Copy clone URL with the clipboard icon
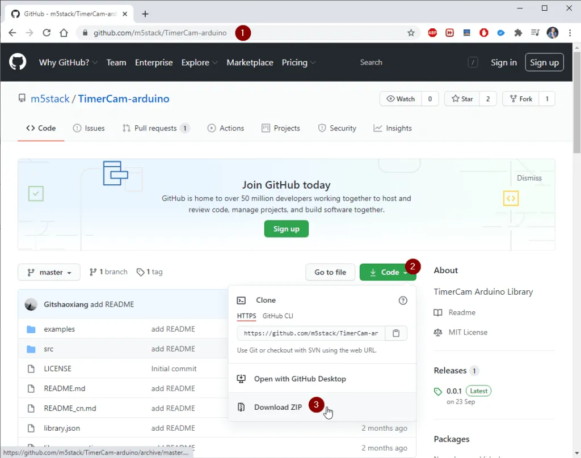 (x=395, y=333)
